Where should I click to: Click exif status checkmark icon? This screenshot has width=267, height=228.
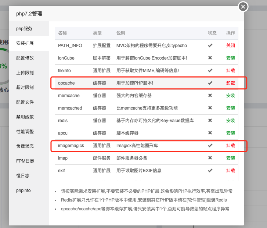210,170
